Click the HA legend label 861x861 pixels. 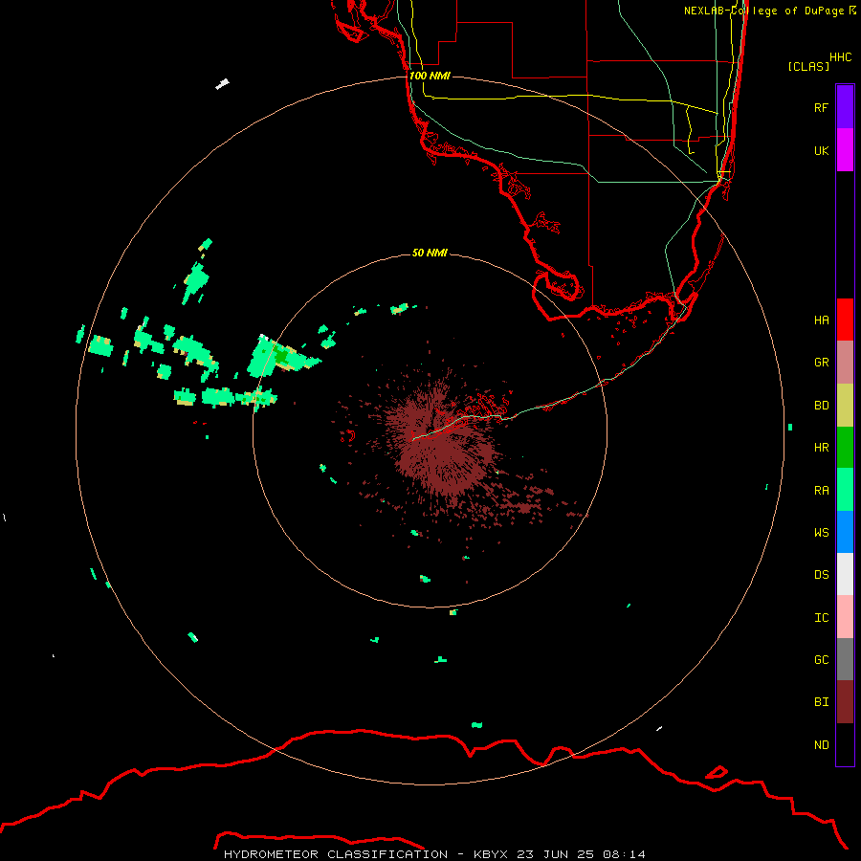[821, 320]
